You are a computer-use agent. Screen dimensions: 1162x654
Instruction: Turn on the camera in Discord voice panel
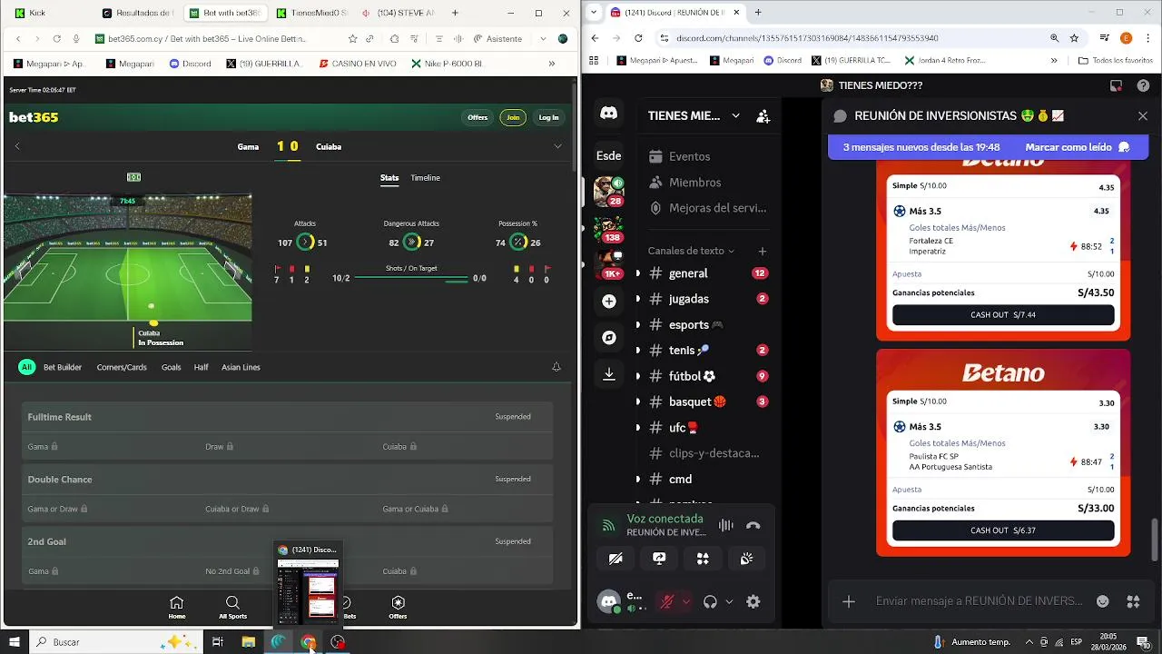(x=615, y=559)
